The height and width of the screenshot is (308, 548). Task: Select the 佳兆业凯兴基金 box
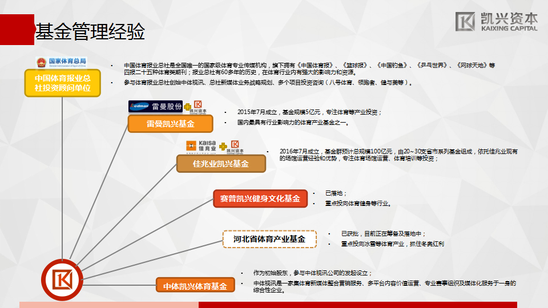coord(221,164)
